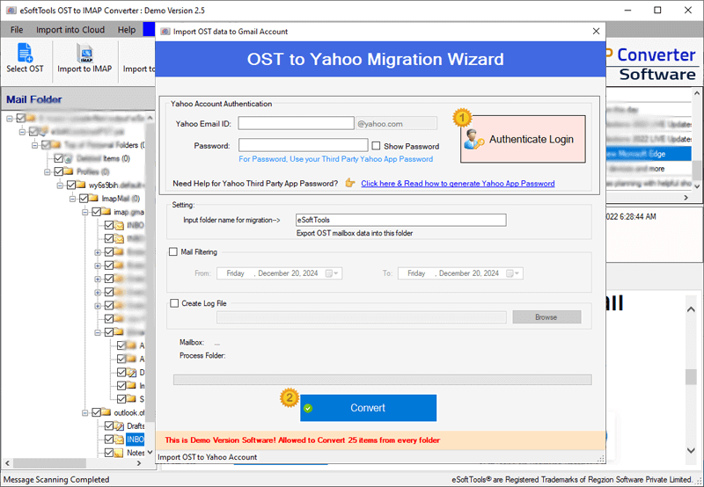Viewport: 704px width, 487px height.
Task: Open the From date dropdown arrow
Action: (337, 273)
